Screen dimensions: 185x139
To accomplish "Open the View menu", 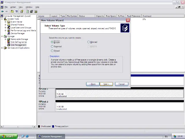I will pyautogui.click(x=21, y=7).
